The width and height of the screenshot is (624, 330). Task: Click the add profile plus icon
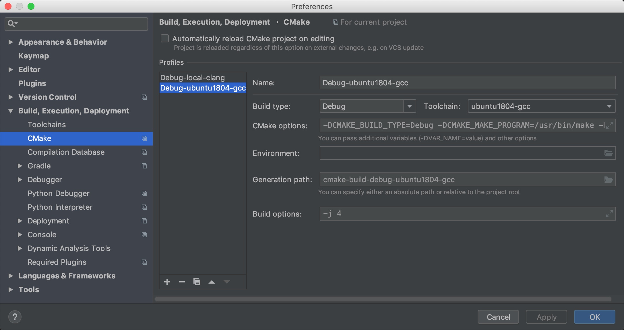(167, 282)
